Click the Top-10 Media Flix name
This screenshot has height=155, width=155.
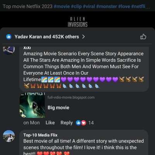pos(40,135)
